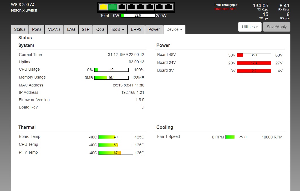Click the port 6 icon in switch diagram
The height and width of the screenshot is (191, 300).
coord(150,7)
